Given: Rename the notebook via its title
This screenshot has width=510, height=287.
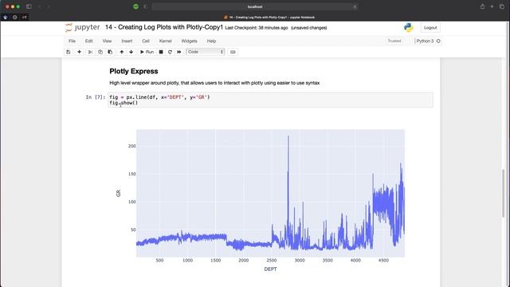Looking at the screenshot, I should pyautogui.click(x=164, y=27).
